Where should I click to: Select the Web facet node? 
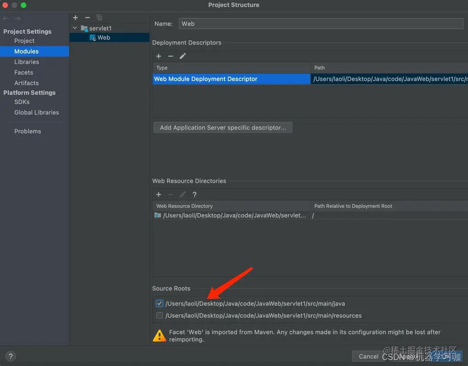(x=109, y=38)
